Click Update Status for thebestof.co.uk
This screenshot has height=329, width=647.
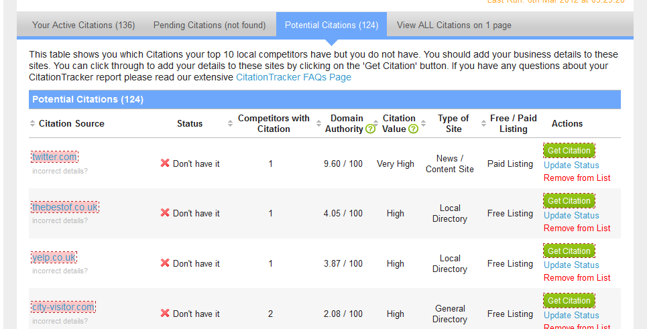(x=571, y=215)
